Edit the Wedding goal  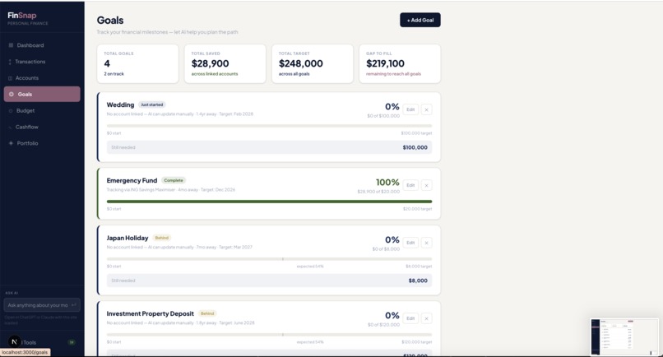[x=410, y=109]
